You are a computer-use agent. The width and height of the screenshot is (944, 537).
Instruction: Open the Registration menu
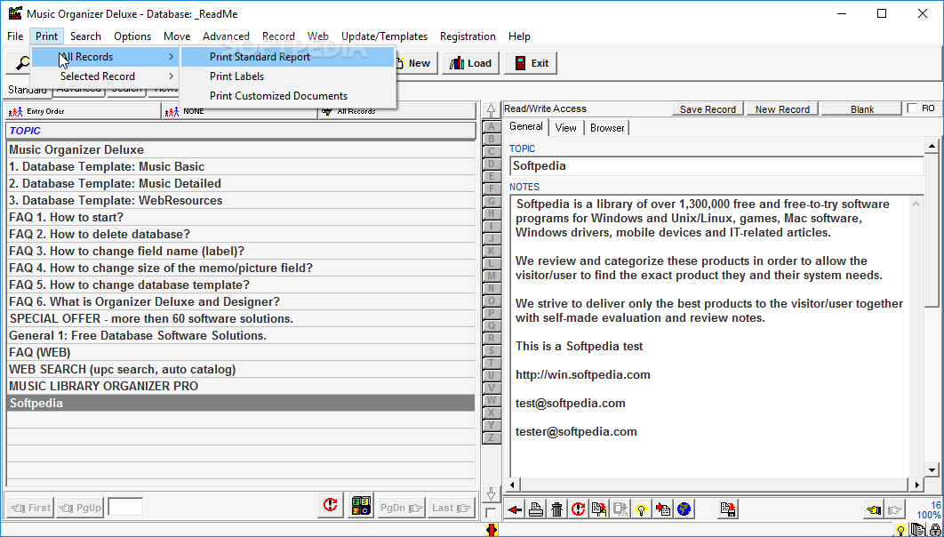468,36
